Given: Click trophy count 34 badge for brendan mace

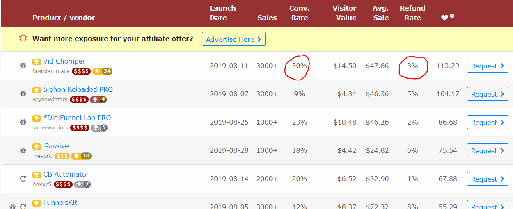Looking at the screenshot, I should [x=103, y=71].
